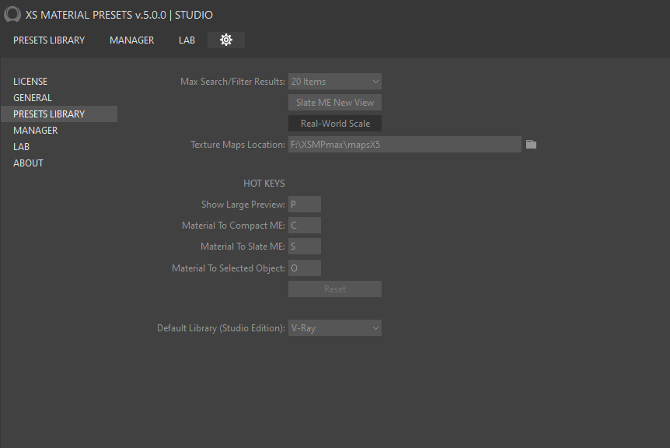This screenshot has width=670, height=448.
Task: Switch to the top PRESETS LIBRARY tab
Action: (49, 40)
